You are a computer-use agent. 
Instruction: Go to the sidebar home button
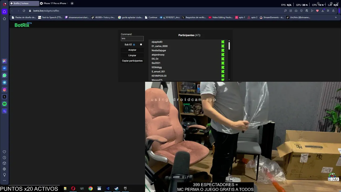pos(4,11)
